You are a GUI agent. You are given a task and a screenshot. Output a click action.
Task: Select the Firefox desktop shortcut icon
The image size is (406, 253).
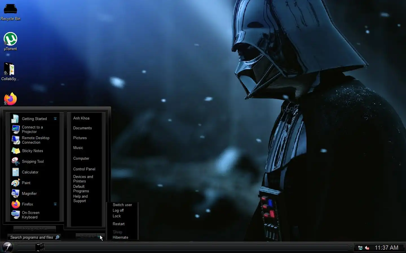tap(10, 99)
